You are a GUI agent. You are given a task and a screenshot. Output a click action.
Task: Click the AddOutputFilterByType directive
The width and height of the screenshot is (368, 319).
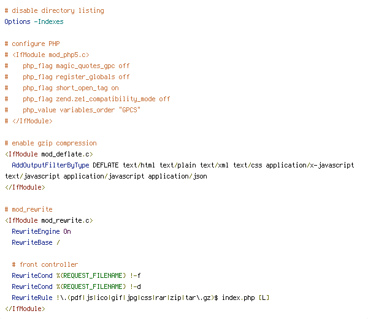click(x=50, y=165)
